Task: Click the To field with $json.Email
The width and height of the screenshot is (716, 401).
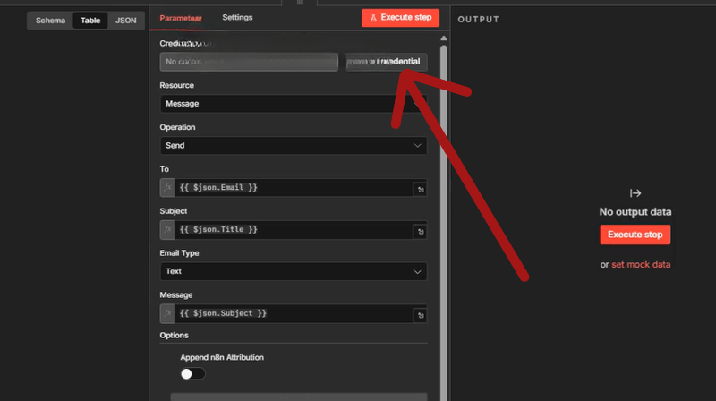Action: pos(294,188)
